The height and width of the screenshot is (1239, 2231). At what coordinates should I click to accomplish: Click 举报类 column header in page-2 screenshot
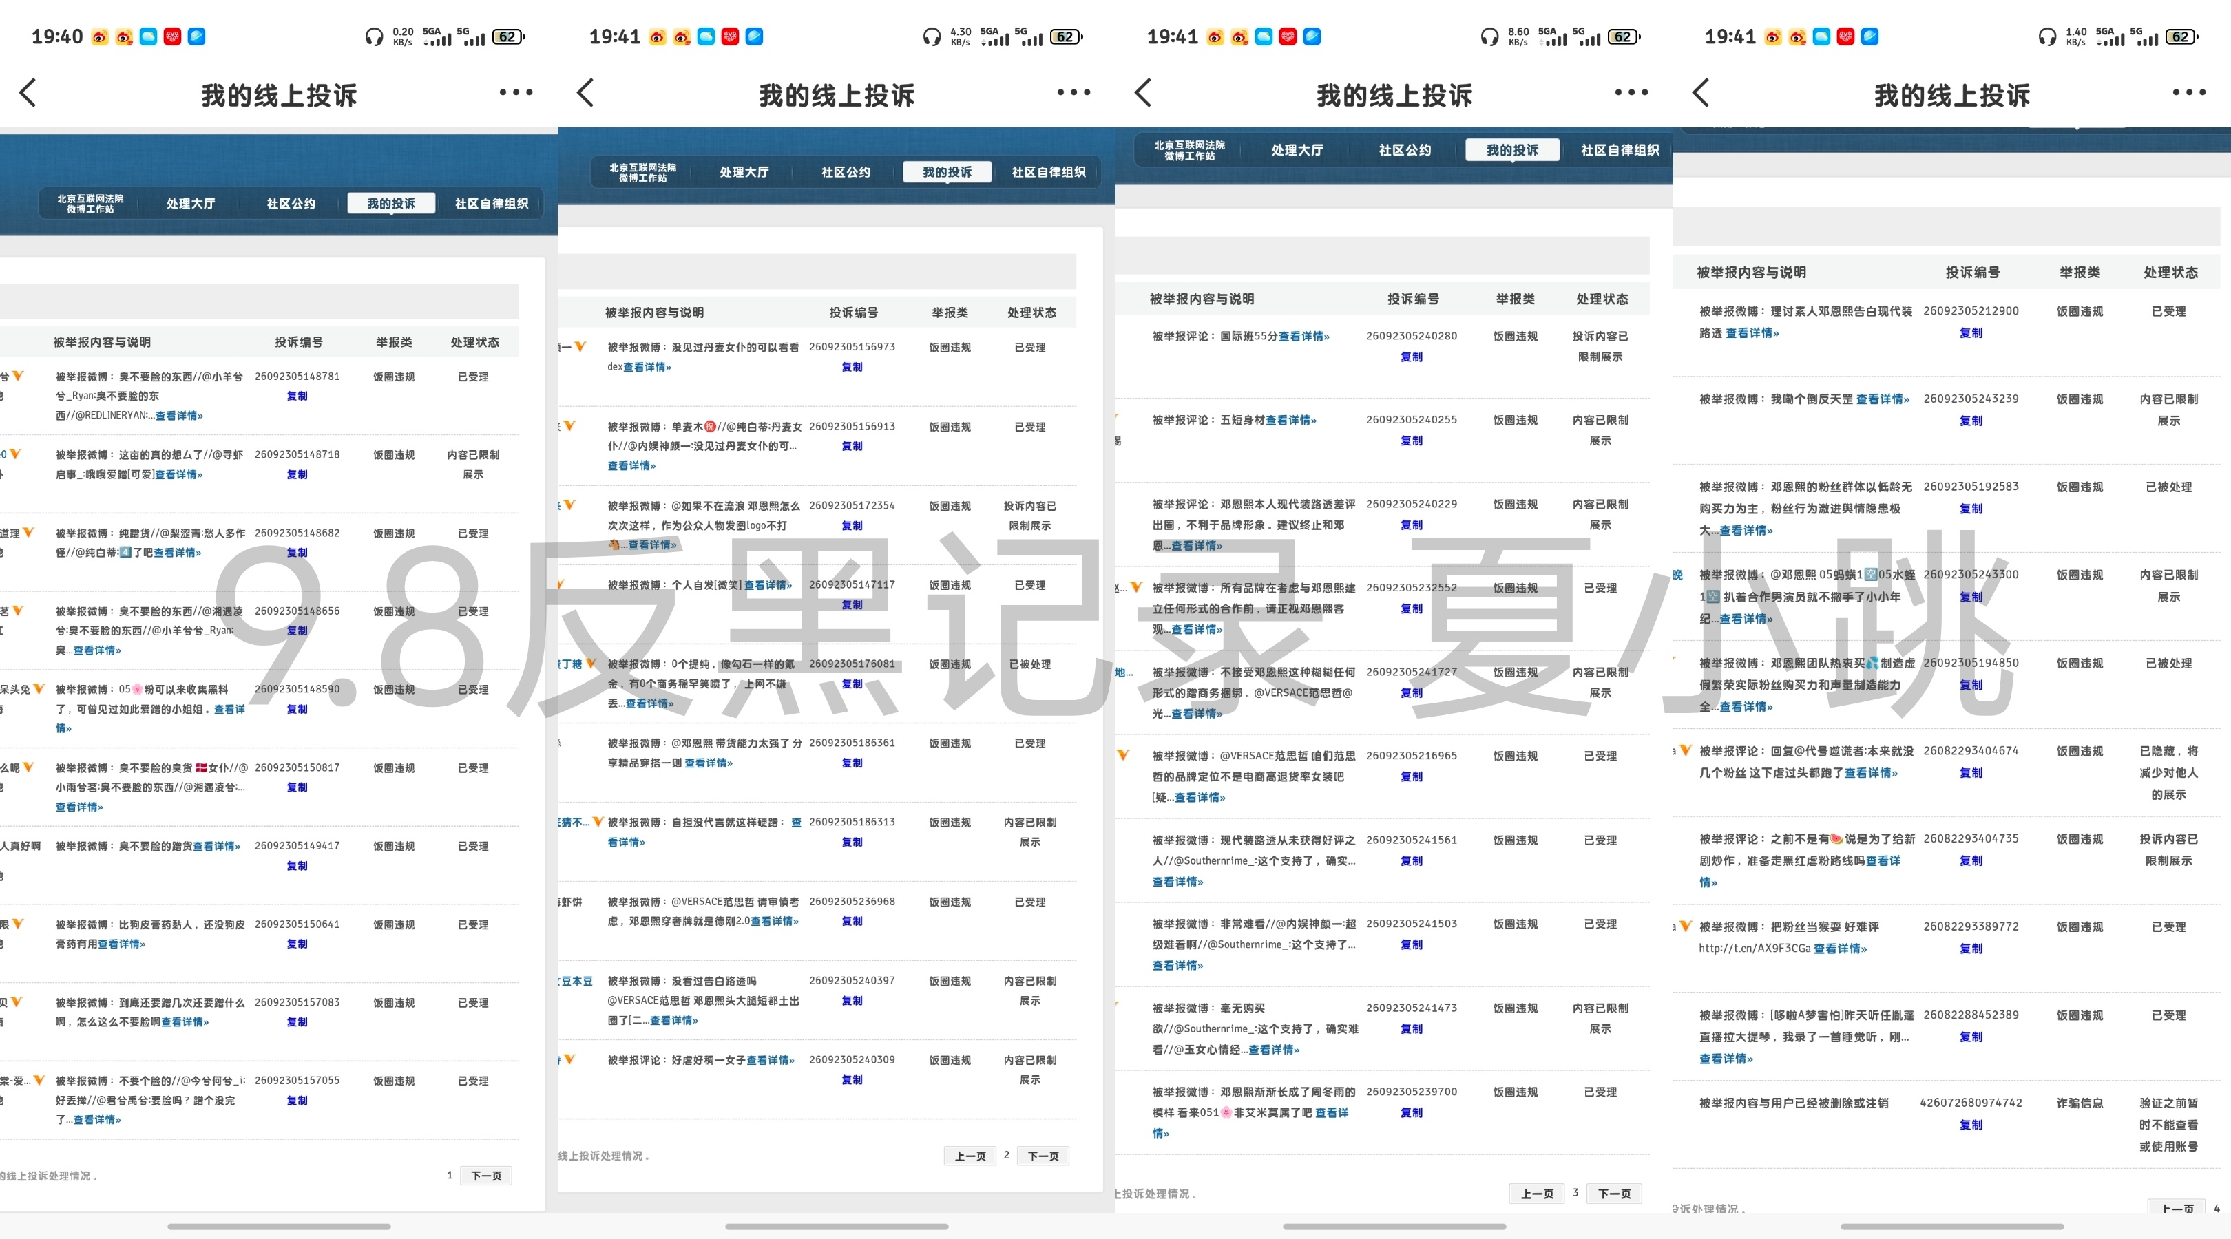point(950,313)
